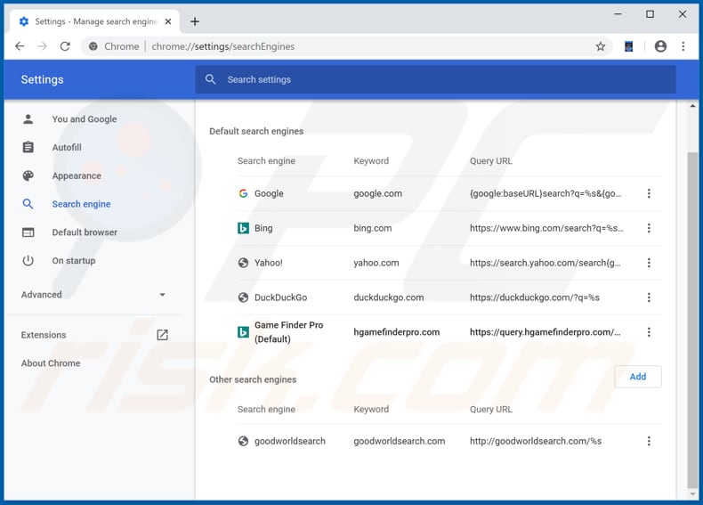Minimize the Chrome window

pos(618,14)
